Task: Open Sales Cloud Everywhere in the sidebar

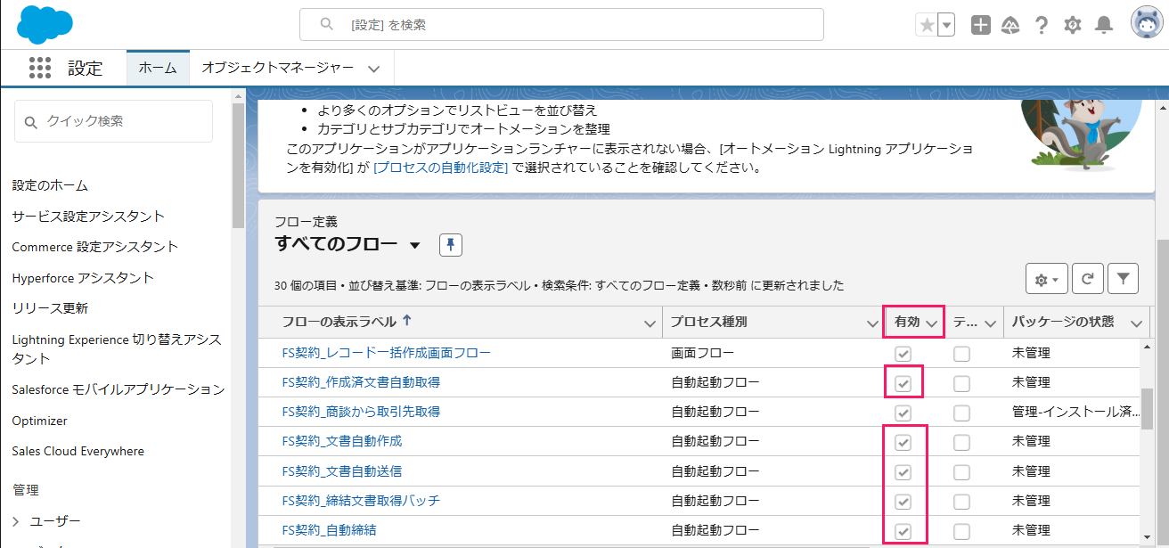Action: click(78, 451)
